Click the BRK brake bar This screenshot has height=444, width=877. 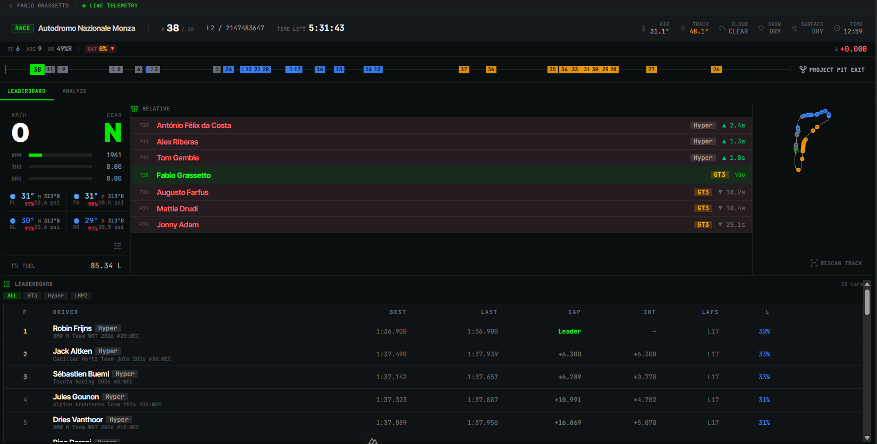coord(60,178)
